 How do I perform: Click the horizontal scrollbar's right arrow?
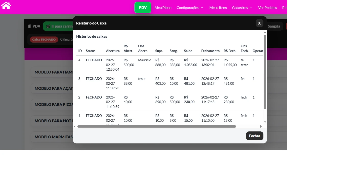coord(261,126)
